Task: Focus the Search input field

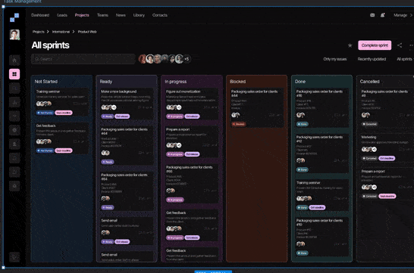Action: (x=83, y=59)
